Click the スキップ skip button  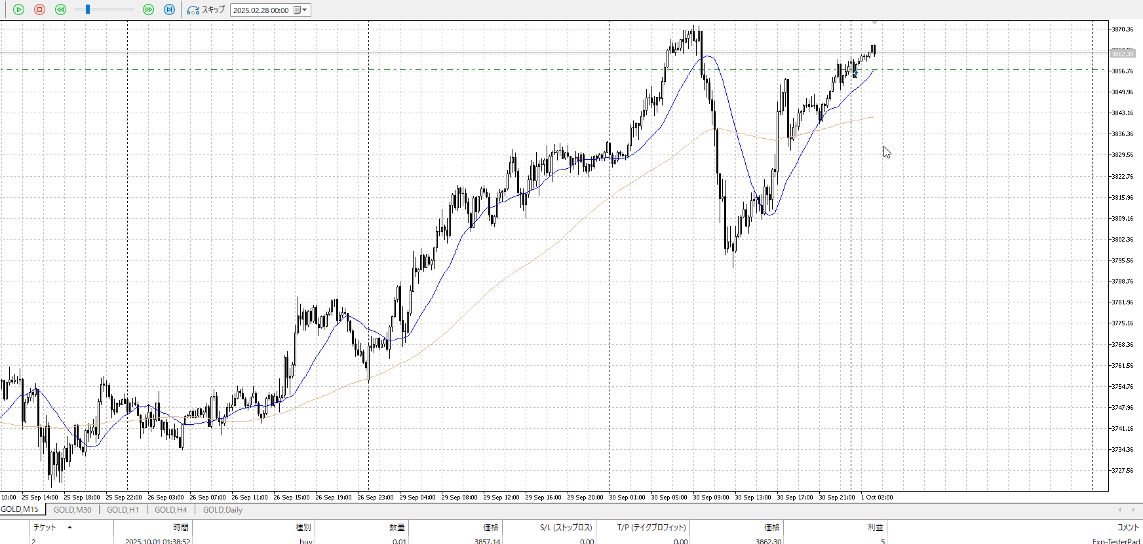(x=206, y=10)
